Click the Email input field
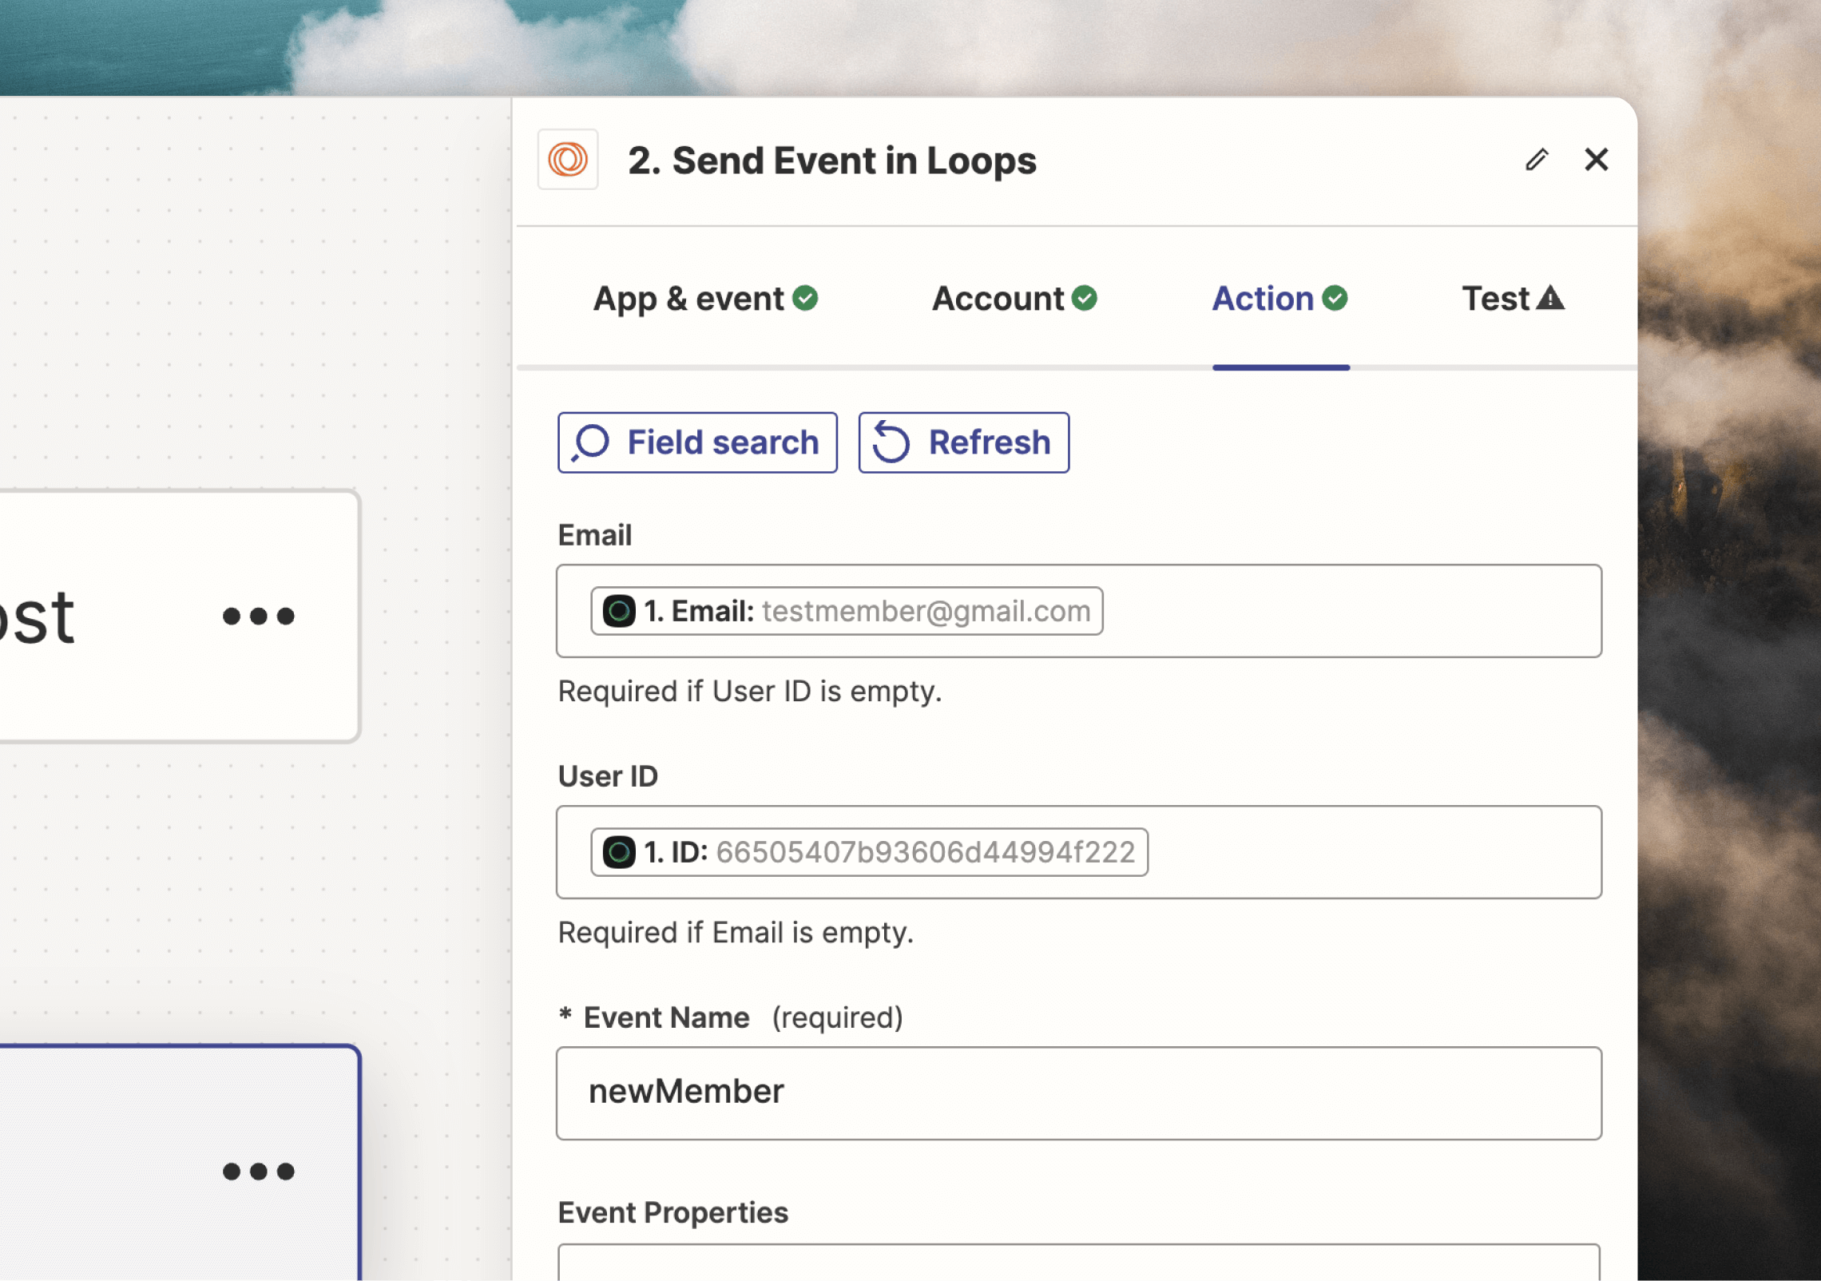1821x1281 pixels. pyautogui.click(x=1079, y=611)
